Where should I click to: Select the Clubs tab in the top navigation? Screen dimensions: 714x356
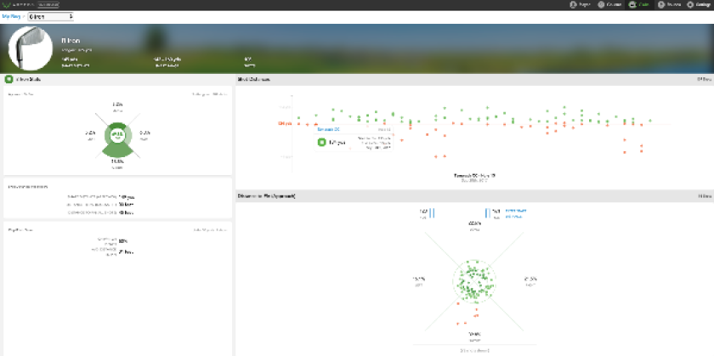coord(639,4)
